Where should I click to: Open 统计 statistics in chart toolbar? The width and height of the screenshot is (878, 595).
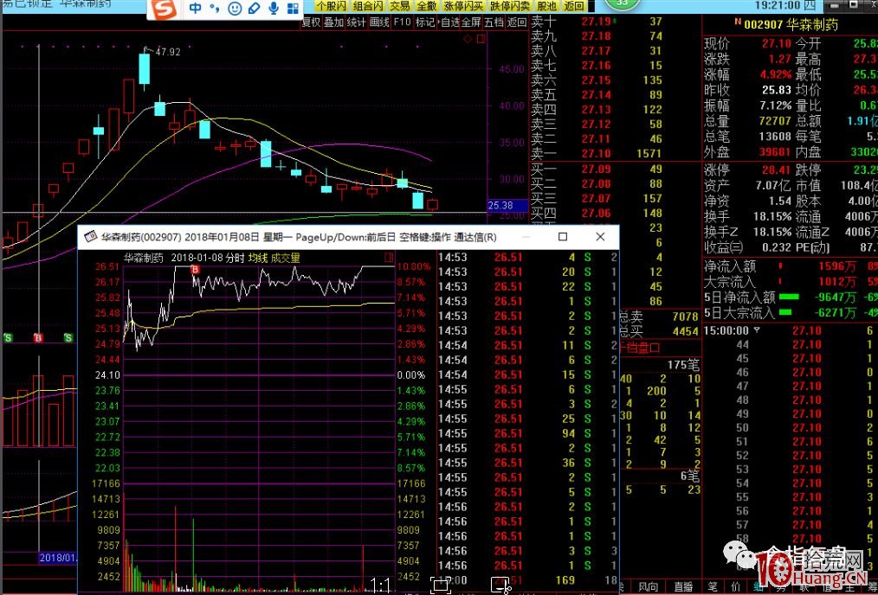point(356,22)
